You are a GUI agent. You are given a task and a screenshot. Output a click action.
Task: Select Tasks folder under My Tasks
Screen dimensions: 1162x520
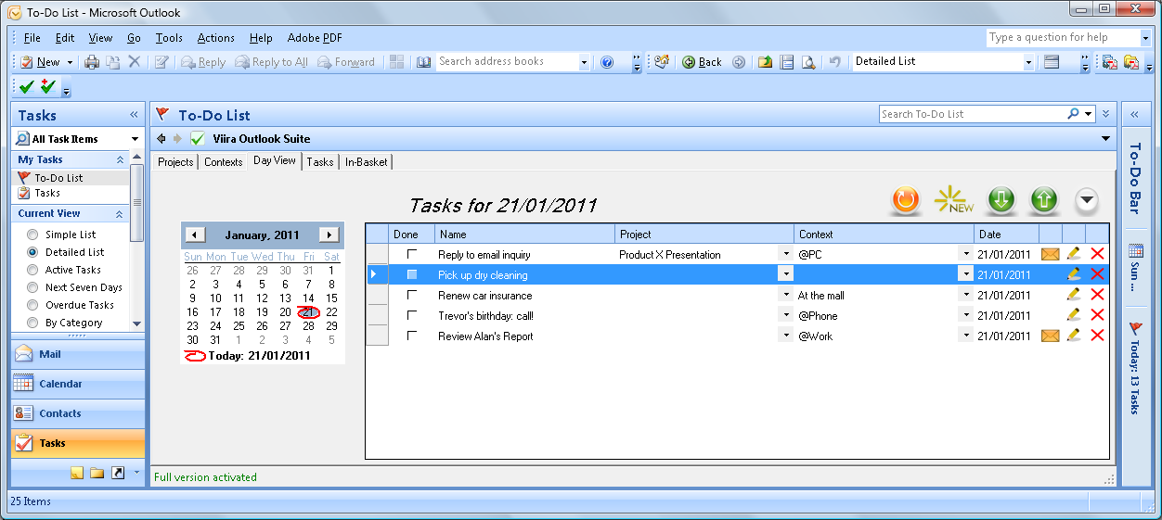46,193
